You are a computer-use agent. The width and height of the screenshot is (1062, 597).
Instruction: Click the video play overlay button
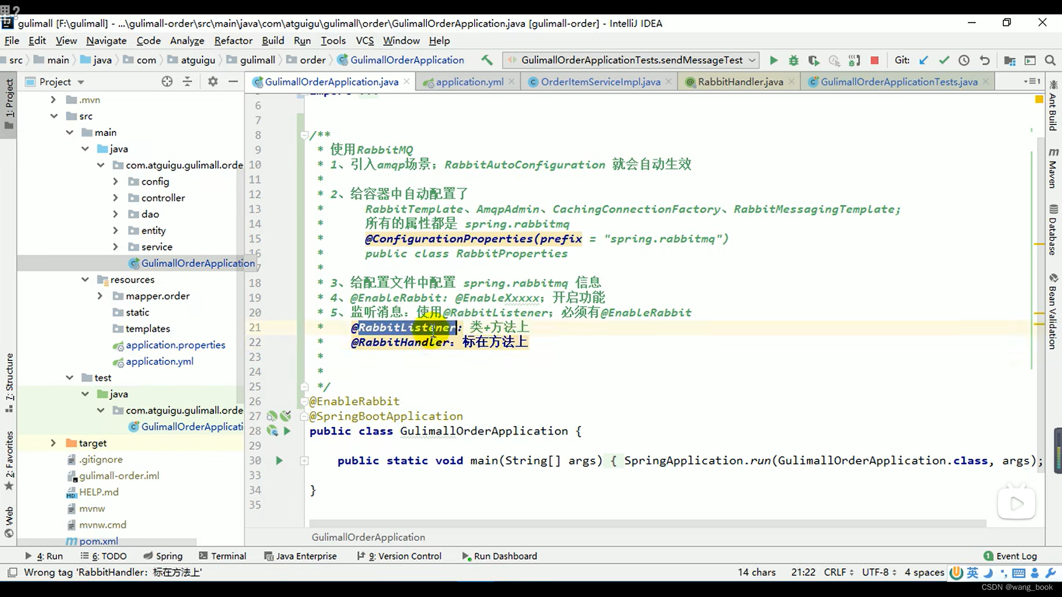pos(1017,503)
